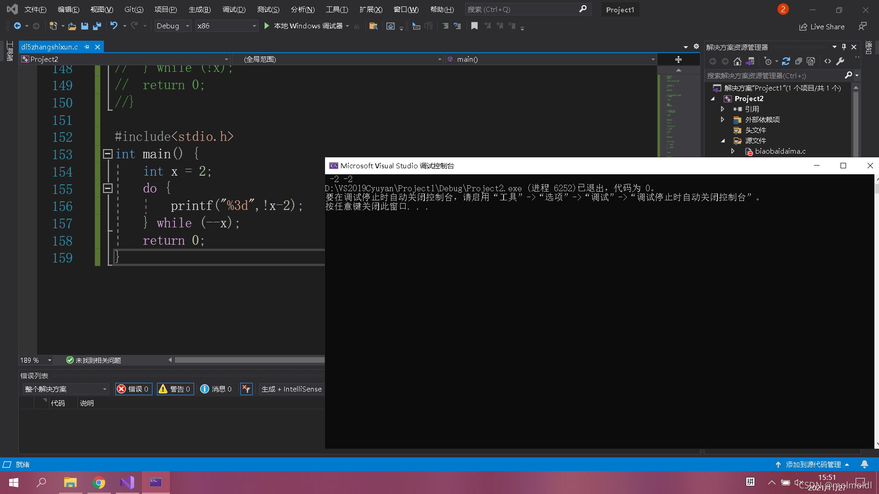Select the x86 platform dropdown
879x494 pixels.
point(227,25)
